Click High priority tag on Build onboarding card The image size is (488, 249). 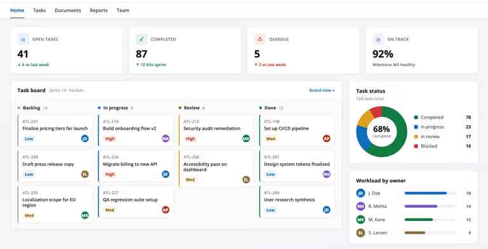(110, 139)
